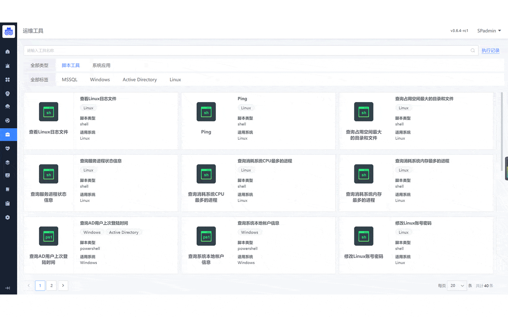Image resolution: width=508 pixels, height=317 pixels.
Task: Select the 系统应用 tab
Action: [x=101, y=65]
